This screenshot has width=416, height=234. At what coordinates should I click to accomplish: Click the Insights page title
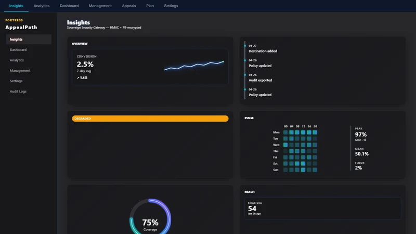79,22
